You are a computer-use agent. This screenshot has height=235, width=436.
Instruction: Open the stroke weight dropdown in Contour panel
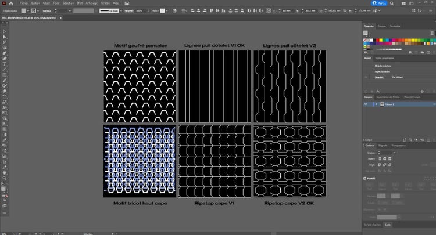[x=394, y=153]
